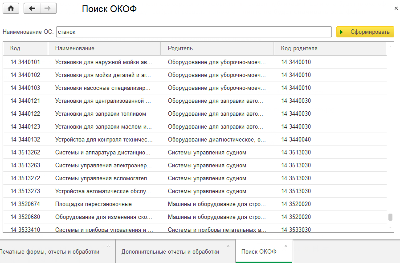Switch to Дополнительные отчеты и обработки tab
Screen dimensions: 400x263
[x=170, y=252]
